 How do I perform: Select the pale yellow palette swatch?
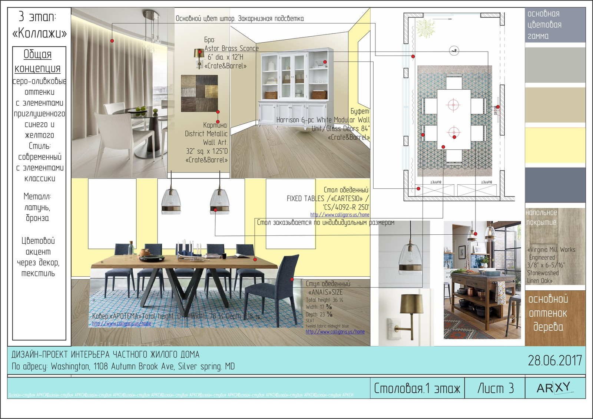(x=555, y=145)
